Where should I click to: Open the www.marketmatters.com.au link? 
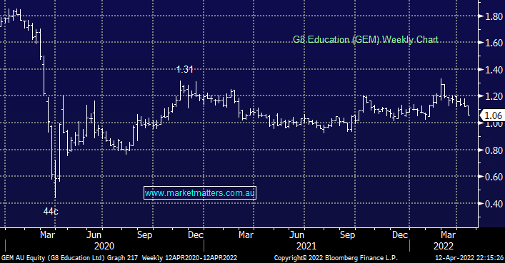point(200,193)
